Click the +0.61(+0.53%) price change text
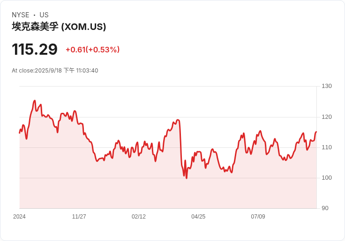The image size is (345, 241). pos(92,50)
